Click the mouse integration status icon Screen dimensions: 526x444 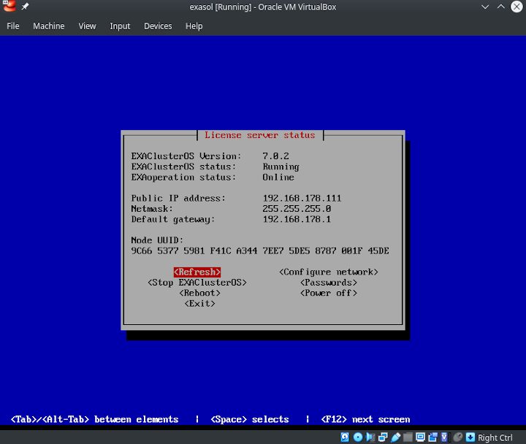[457, 437]
